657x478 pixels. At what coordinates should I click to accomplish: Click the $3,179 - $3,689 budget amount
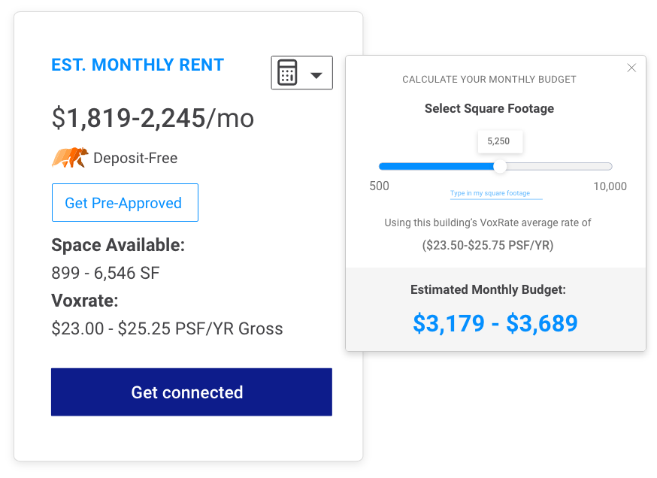pyautogui.click(x=495, y=323)
